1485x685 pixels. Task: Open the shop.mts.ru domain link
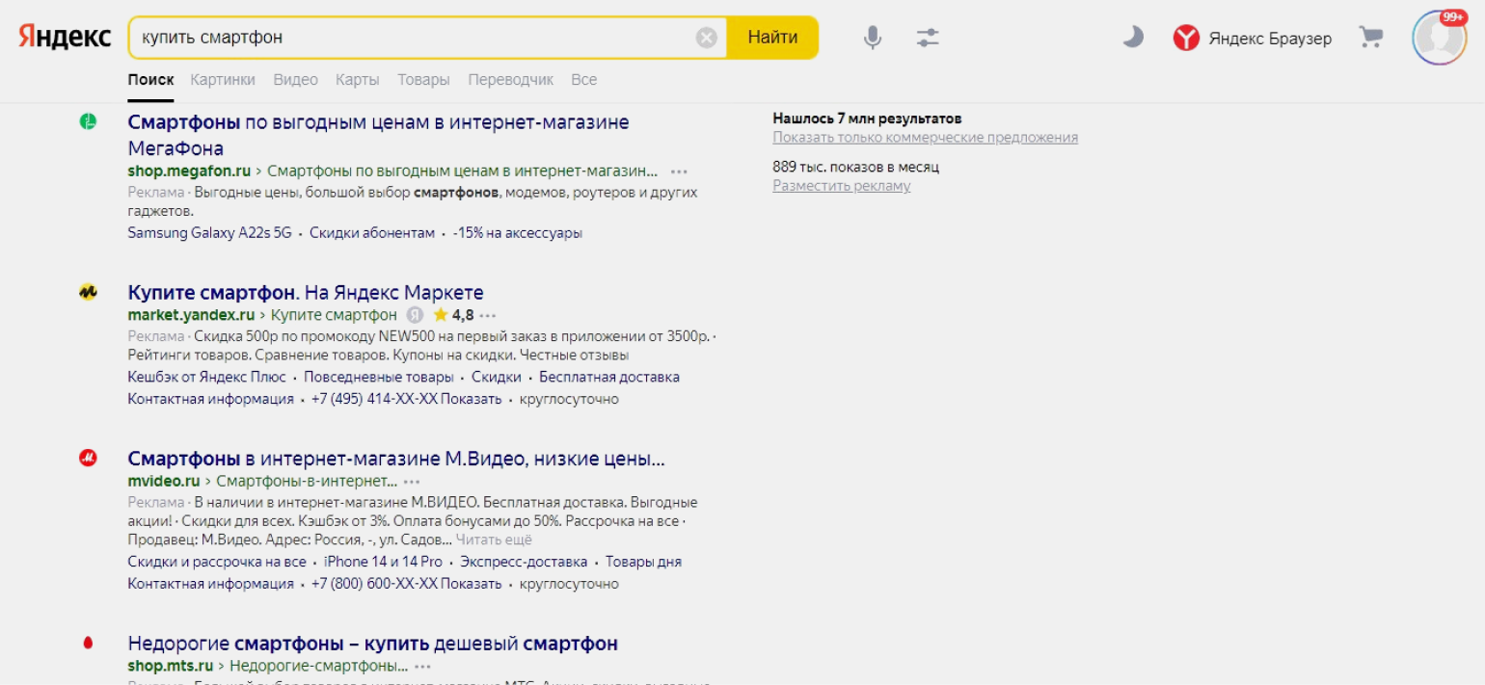click(170, 666)
